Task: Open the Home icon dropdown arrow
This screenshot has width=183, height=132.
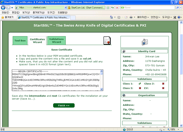Action: (x=115, y=17)
